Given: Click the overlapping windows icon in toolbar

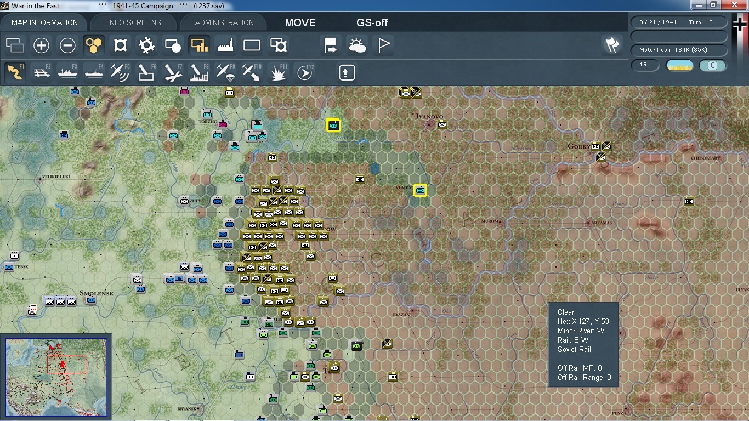Looking at the screenshot, I should (x=15, y=45).
